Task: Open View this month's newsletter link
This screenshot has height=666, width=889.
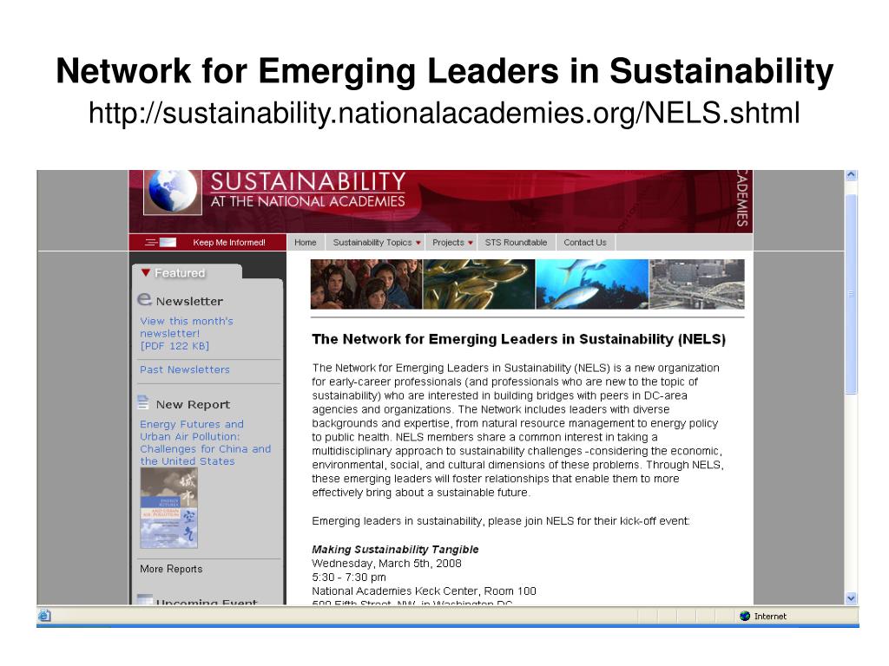Action: click(x=187, y=334)
